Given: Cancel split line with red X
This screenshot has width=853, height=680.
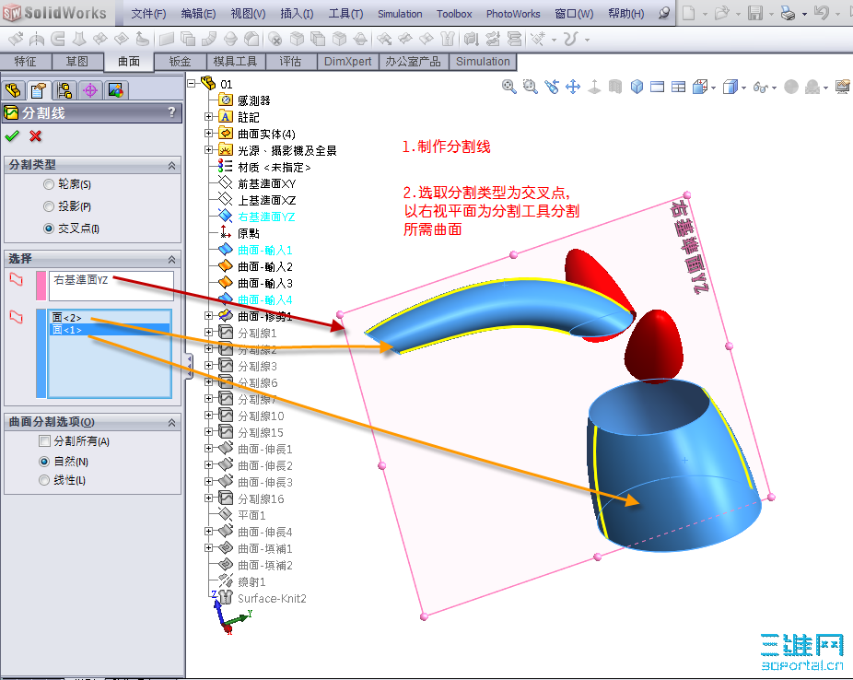Looking at the screenshot, I should pyautogui.click(x=35, y=136).
